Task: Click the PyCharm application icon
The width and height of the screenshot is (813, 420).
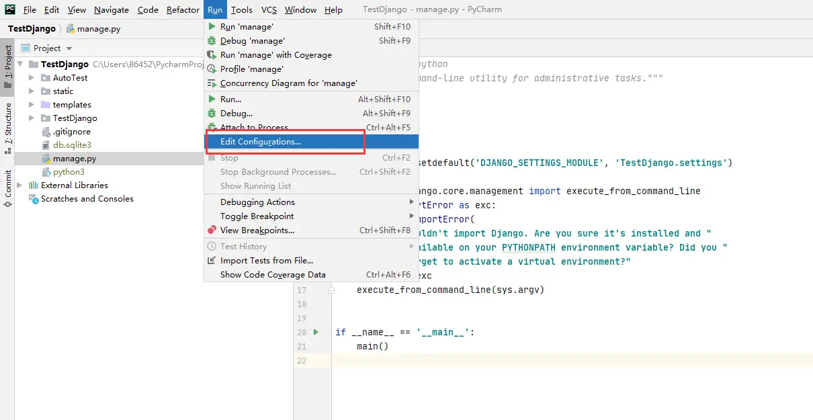Action: pos(10,9)
